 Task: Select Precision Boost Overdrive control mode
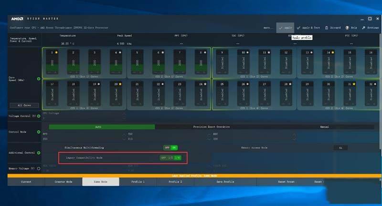(212, 127)
